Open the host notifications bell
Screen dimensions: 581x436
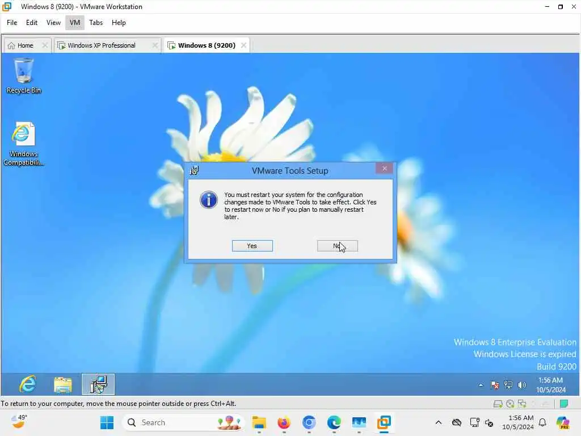point(542,422)
